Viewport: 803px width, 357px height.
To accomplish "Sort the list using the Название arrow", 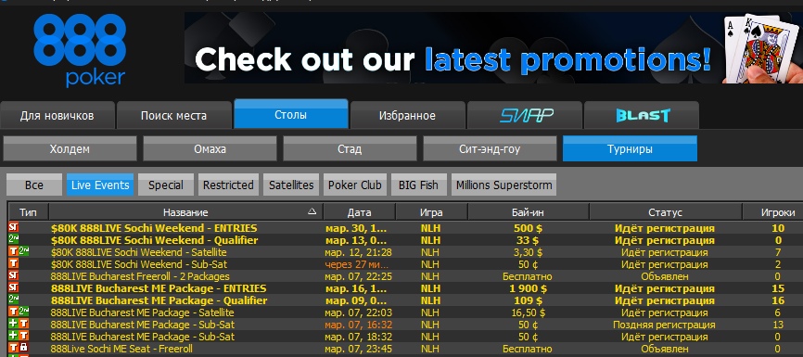I will point(312,211).
